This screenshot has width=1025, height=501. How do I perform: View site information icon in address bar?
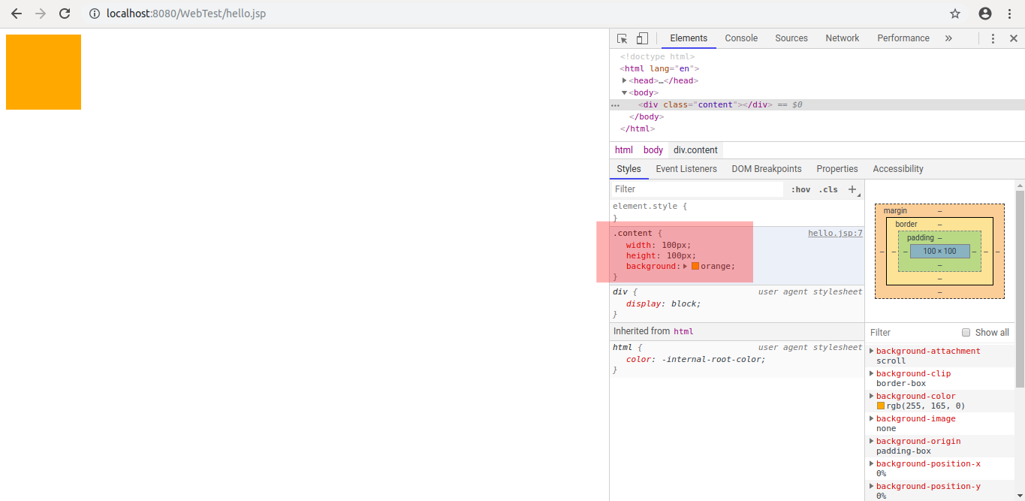pyautogui.click(x=94, y=14)
